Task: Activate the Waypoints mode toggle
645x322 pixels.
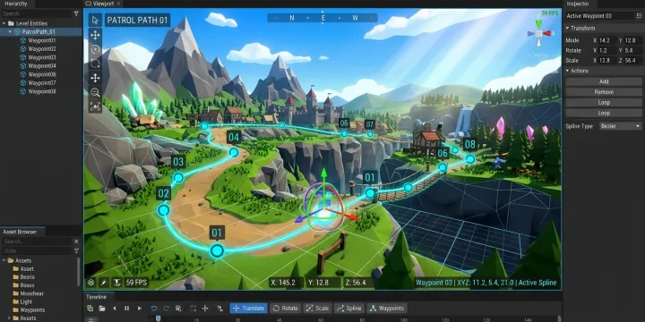Action: point(387,308)
